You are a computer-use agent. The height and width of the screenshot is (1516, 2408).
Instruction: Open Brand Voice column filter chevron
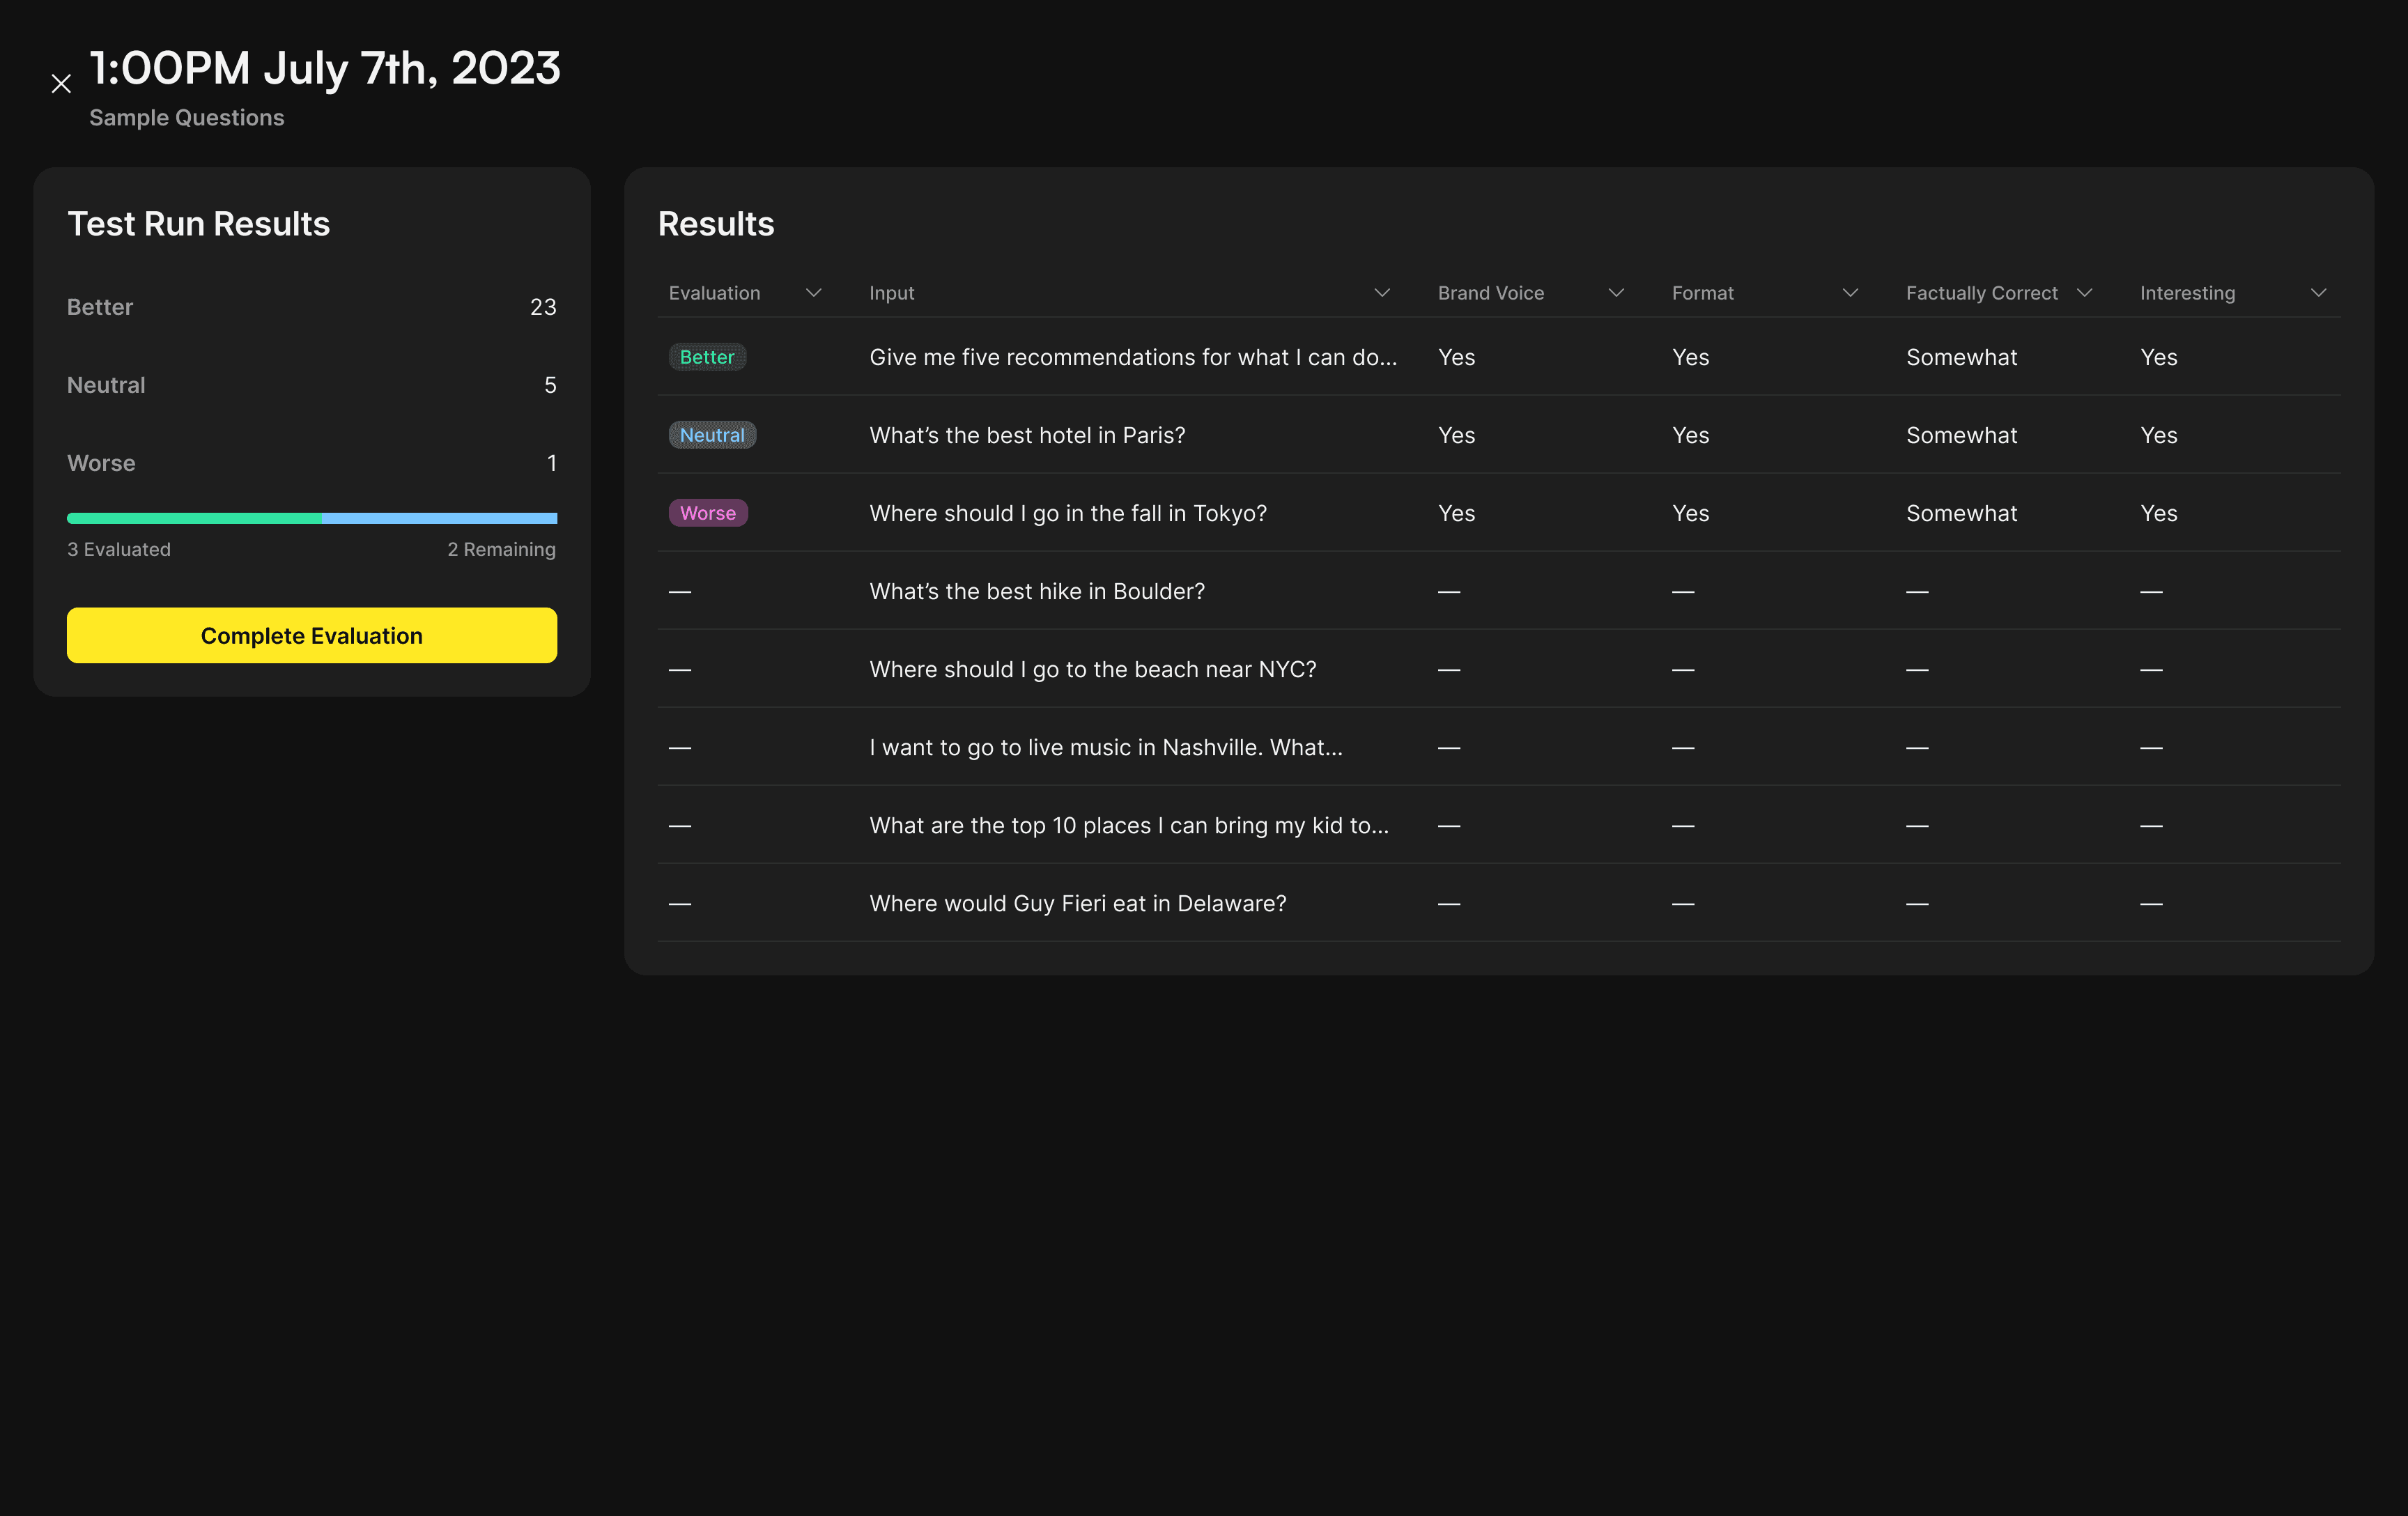click(1615, 293)
